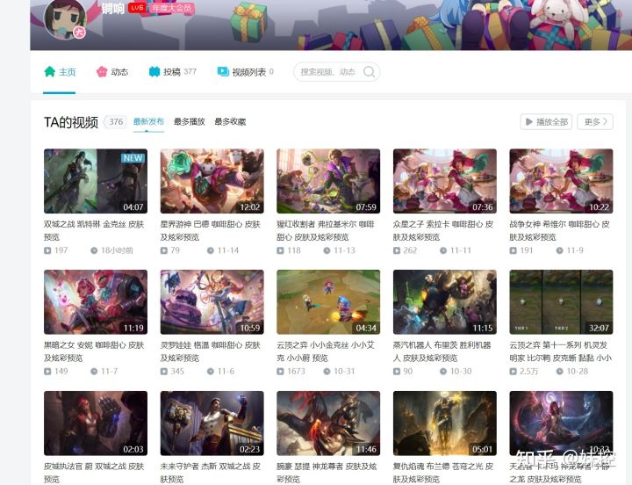Click the clock icon beside 18小时前
The width and height of the screenshot is (632, 485).
click(94, 250)
